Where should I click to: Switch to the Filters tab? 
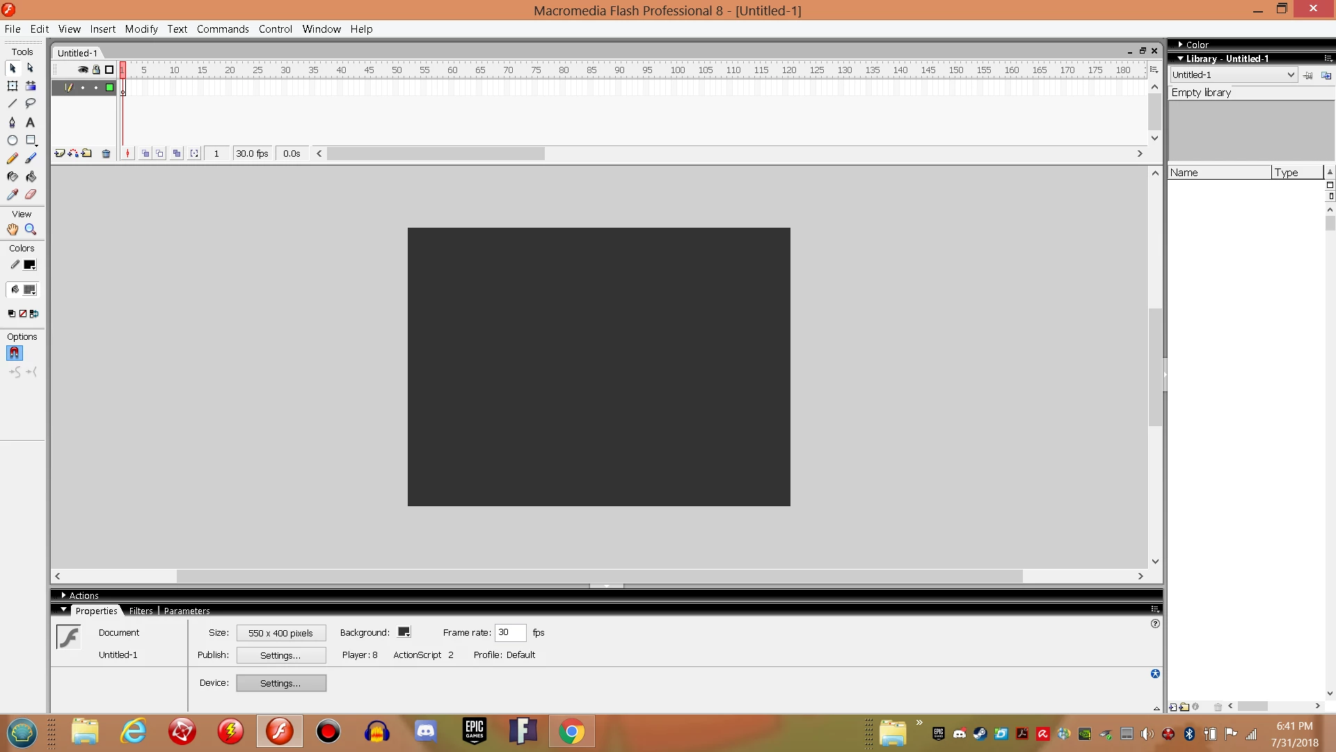pyautogui.click(x=141, y=611)
